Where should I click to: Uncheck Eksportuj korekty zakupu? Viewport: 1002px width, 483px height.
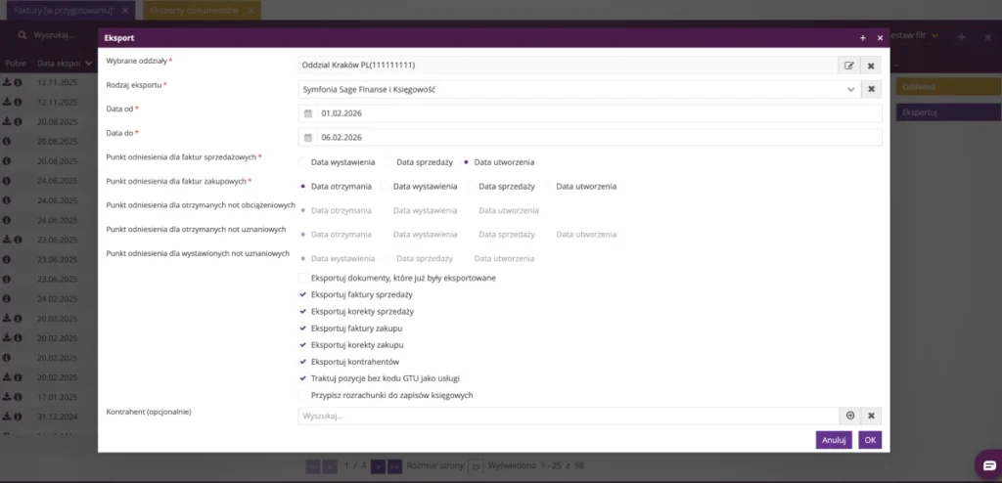point(303,345)
